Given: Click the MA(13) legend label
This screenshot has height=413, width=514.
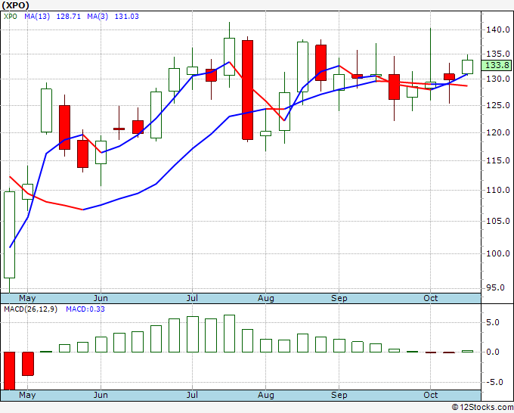Looking at the screenshot, I should (x=37, y=17).
